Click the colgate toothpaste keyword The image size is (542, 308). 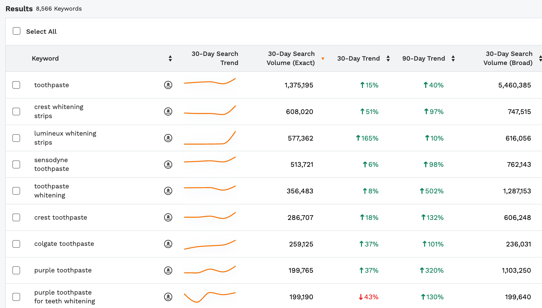64,244
